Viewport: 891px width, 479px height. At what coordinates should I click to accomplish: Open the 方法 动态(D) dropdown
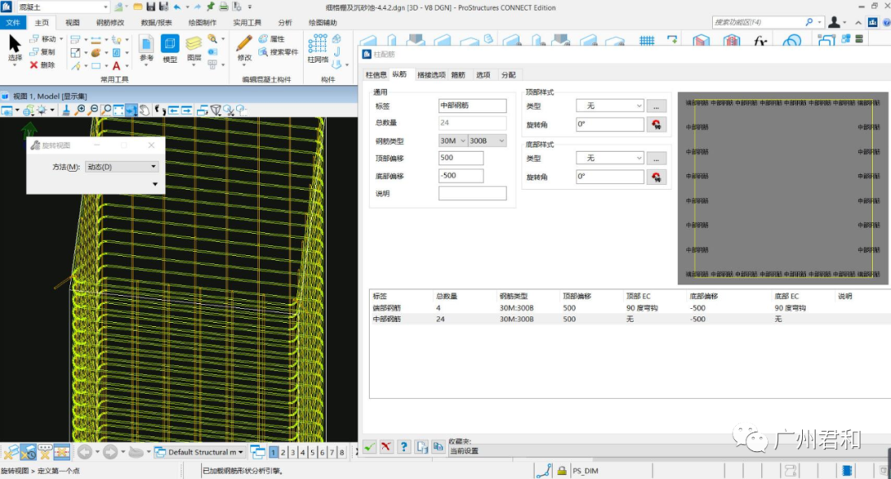[x=121, y=167]
